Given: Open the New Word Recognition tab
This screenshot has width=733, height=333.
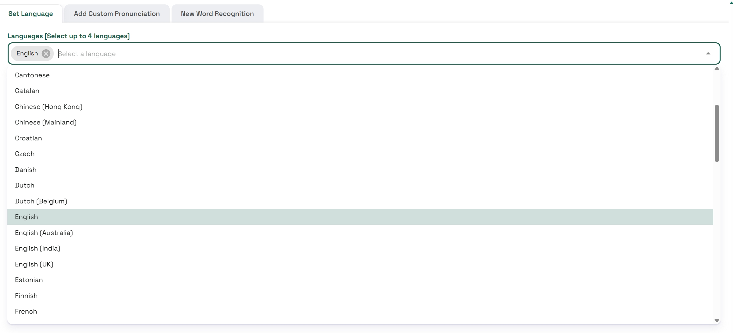Looking at the screenshot, I should [217, 14].
